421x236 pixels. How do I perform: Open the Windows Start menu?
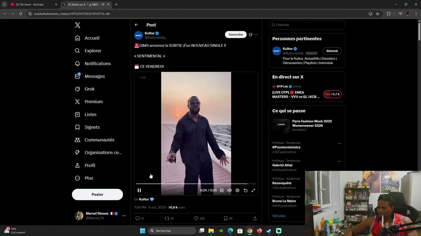click(x=142, y=231)
